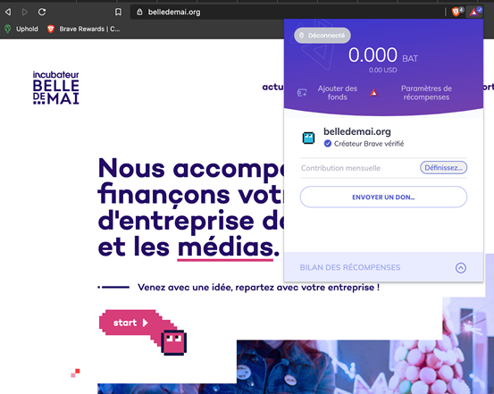The image size is (494, 394).
Task: Click the Brave Rewards BAT triangle icon
Action: coord(473,13)
